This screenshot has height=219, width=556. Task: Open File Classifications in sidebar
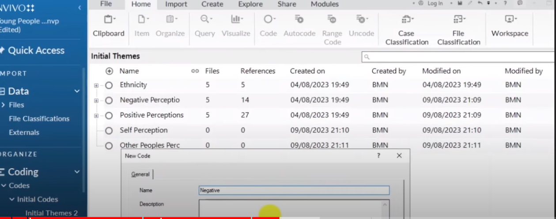(39, 119)
